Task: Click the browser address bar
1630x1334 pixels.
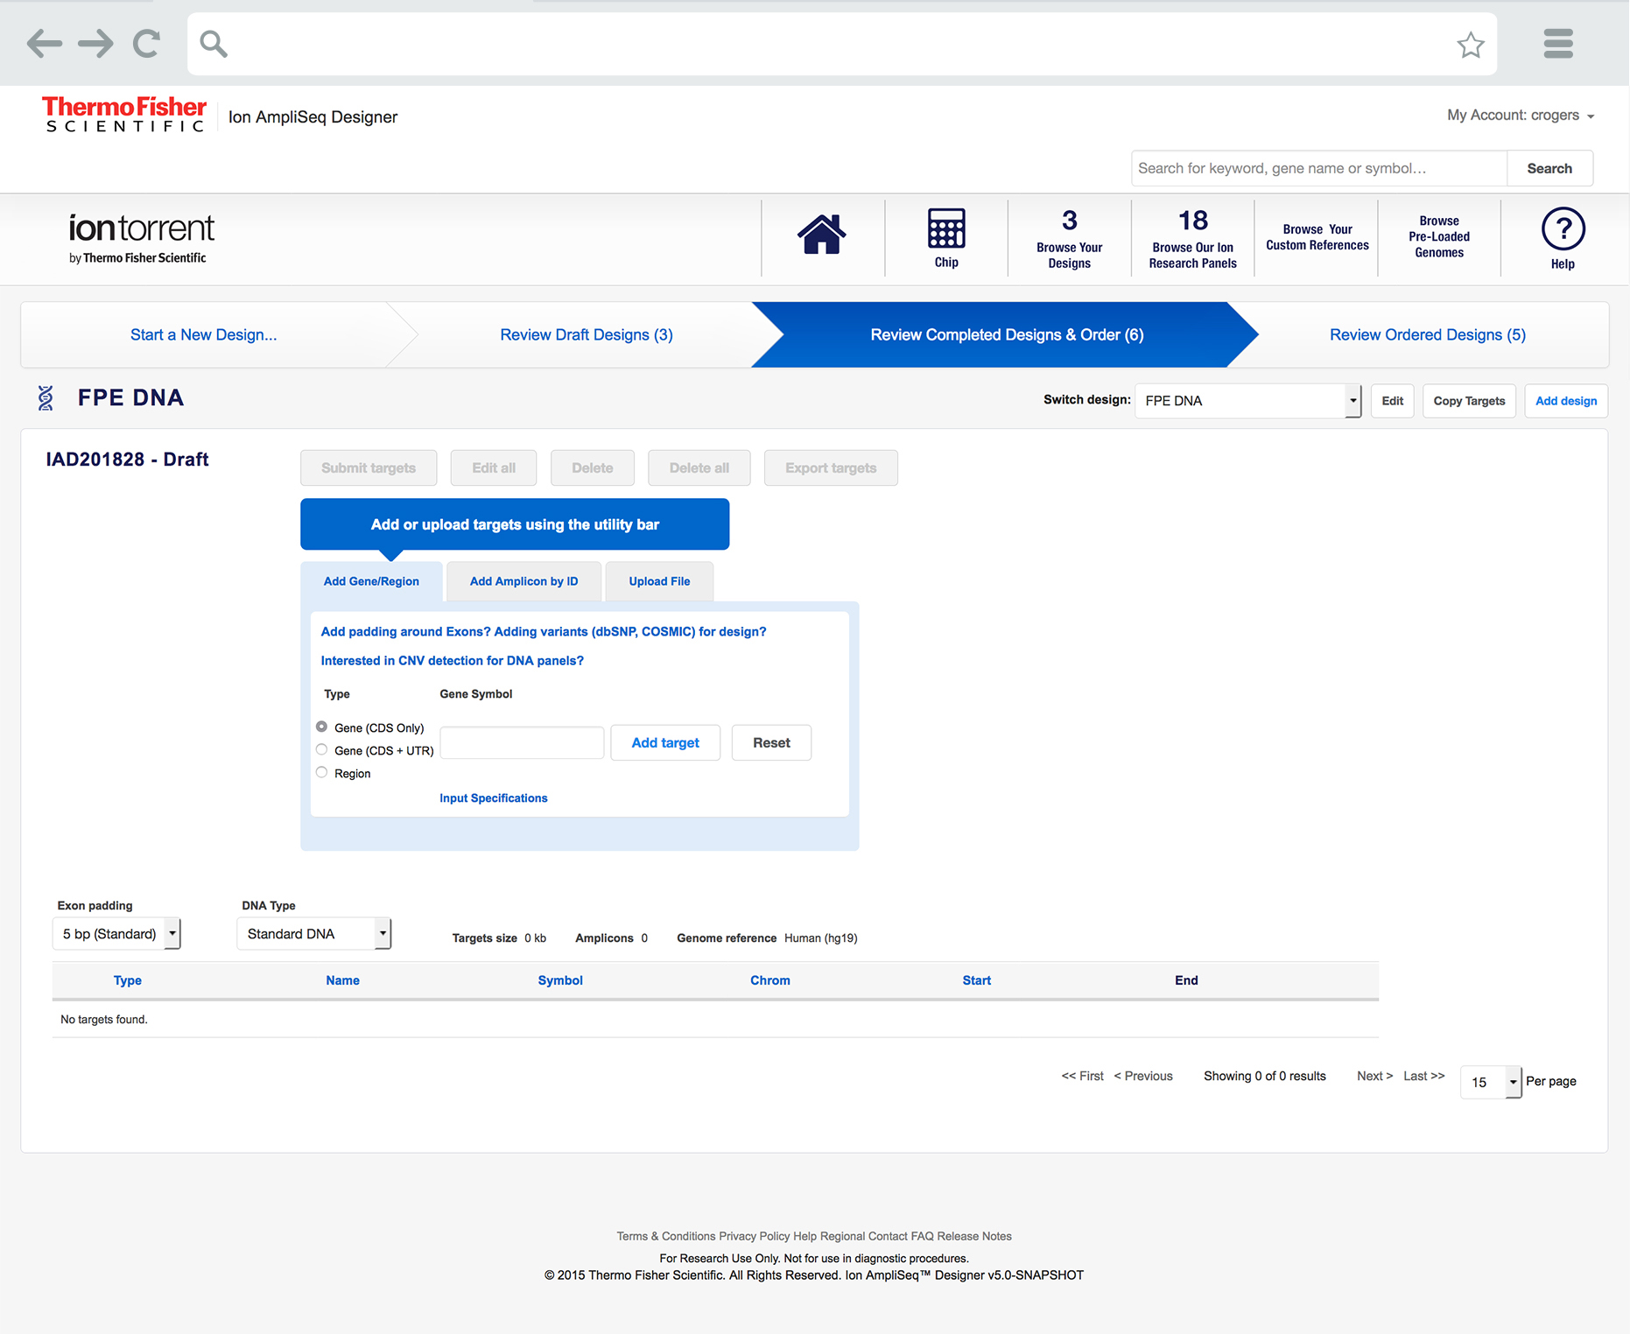Action: pos(842,44)
